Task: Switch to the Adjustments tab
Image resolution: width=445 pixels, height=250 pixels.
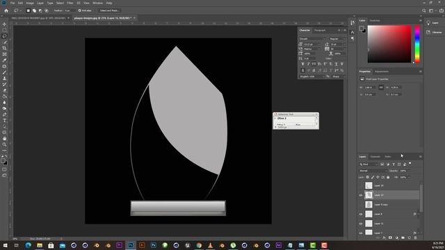Action: coord(382,72)
